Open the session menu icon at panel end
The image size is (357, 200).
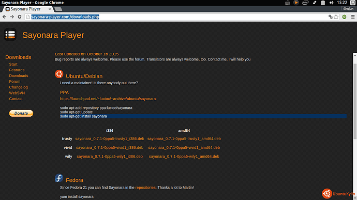[353, 3]
